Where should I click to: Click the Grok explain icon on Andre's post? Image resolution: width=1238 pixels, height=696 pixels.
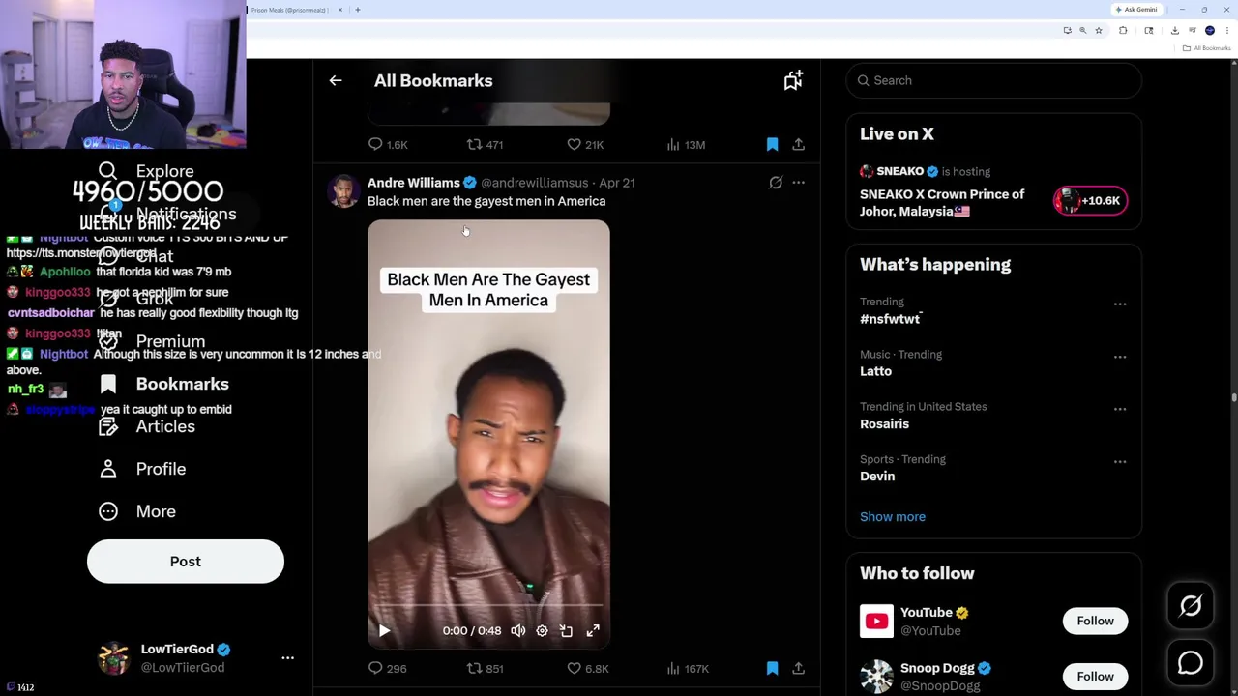pos(776,182)
